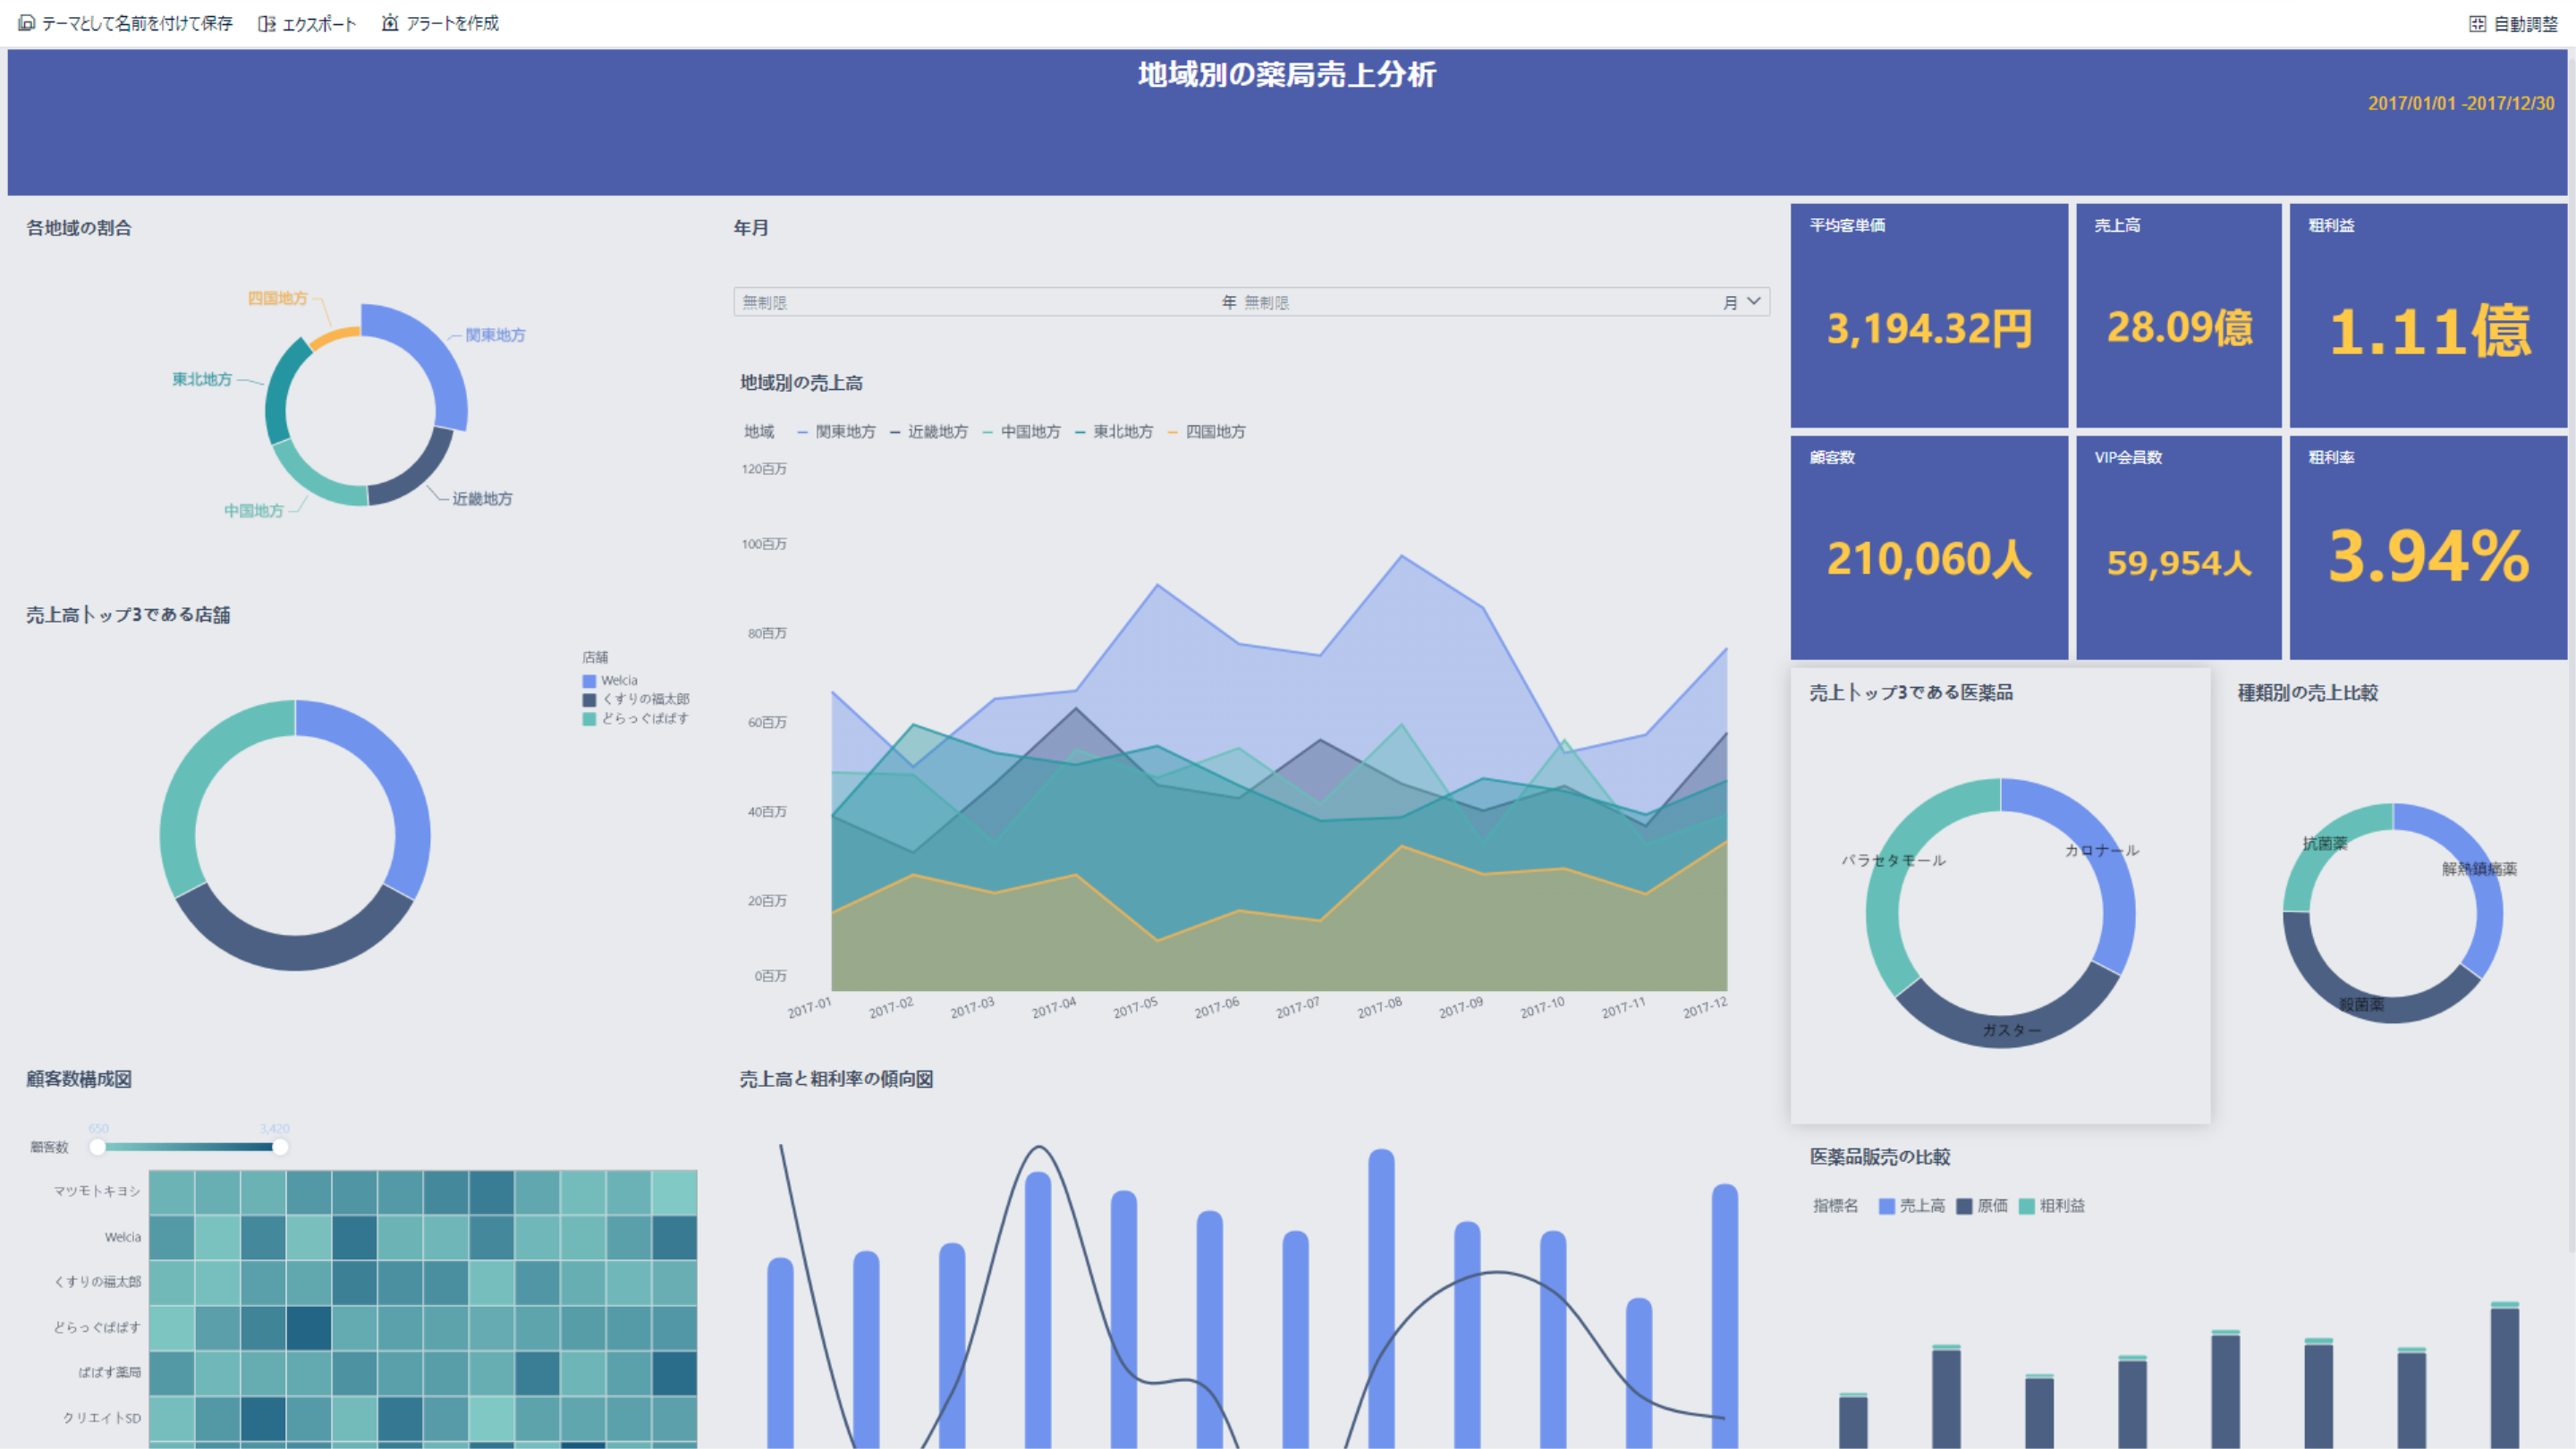Image resolution: width=2576 pixels, height=1449 pixels.
Task: Toggle 原価 series in the bar chart legend
Action: [1991, 1206]
